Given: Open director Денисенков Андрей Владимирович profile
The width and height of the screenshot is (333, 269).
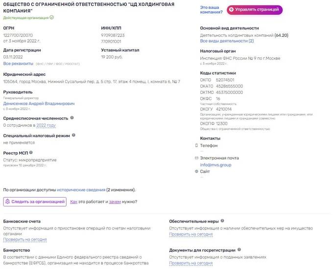Looking at the screenshot, I should pos(39,104).
